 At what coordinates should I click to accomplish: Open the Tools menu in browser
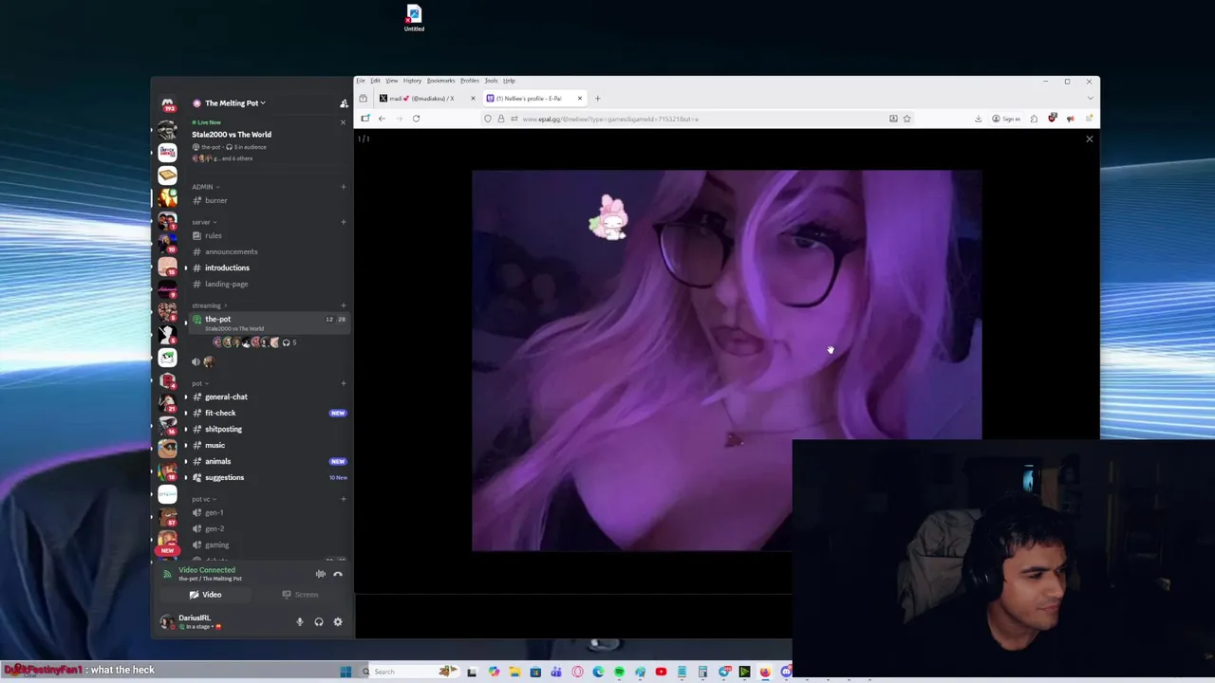click(x=492, y=81)
